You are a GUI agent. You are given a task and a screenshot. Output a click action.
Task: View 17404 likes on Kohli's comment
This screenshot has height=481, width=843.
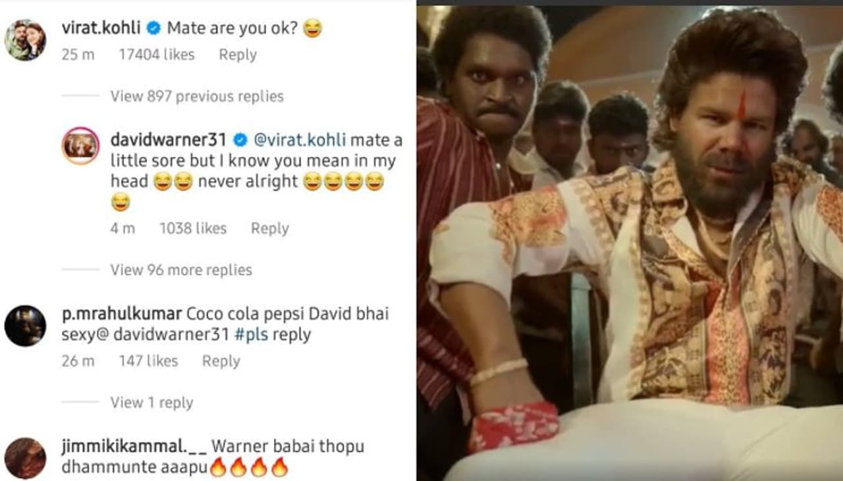pos(157,55)
